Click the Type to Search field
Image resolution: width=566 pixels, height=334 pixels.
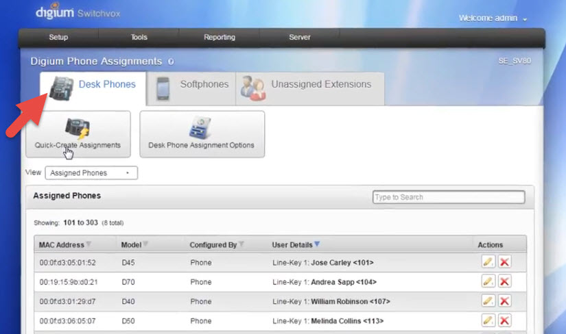(449, 197)
